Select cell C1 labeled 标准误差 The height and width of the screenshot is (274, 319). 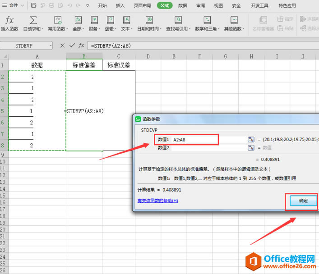point(119,65)
